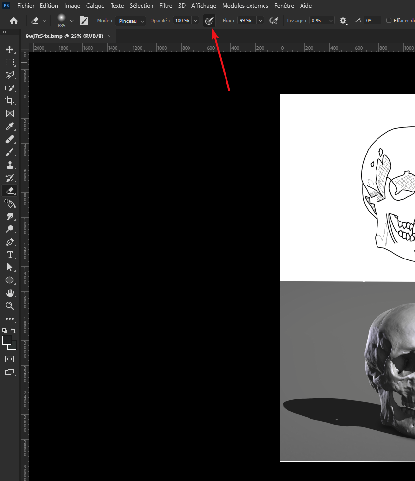
Task: Click the Home icon in options bar
Action: pos(14,21)
